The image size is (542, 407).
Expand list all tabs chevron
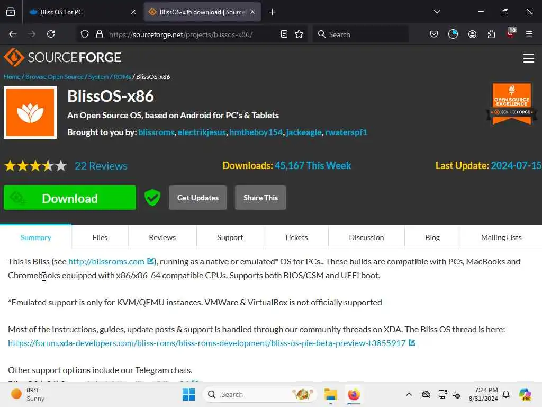(437, 12)
